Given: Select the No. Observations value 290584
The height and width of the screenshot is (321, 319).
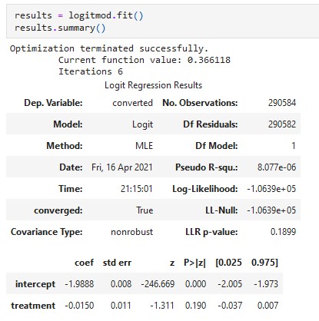Looking at the screenshot, I should click(282, 103).
